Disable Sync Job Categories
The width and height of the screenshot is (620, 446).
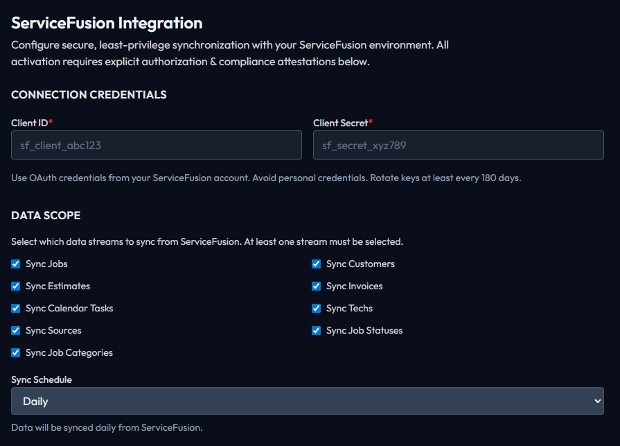click(15, 352)
